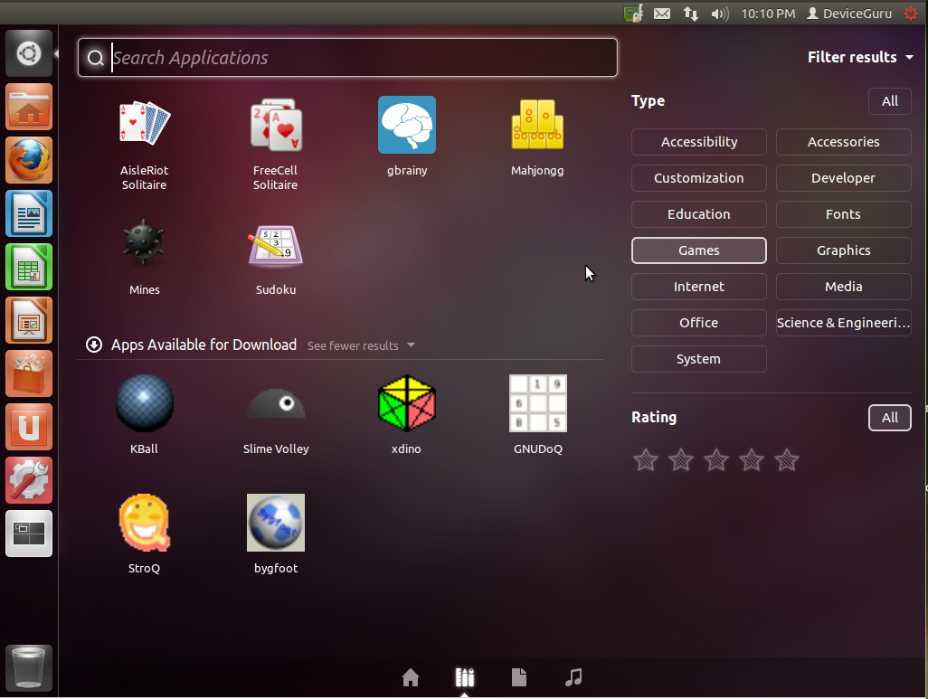Toggle the Graphics type filter
This screenshot has height=699, width=928.
coord(843,250)
